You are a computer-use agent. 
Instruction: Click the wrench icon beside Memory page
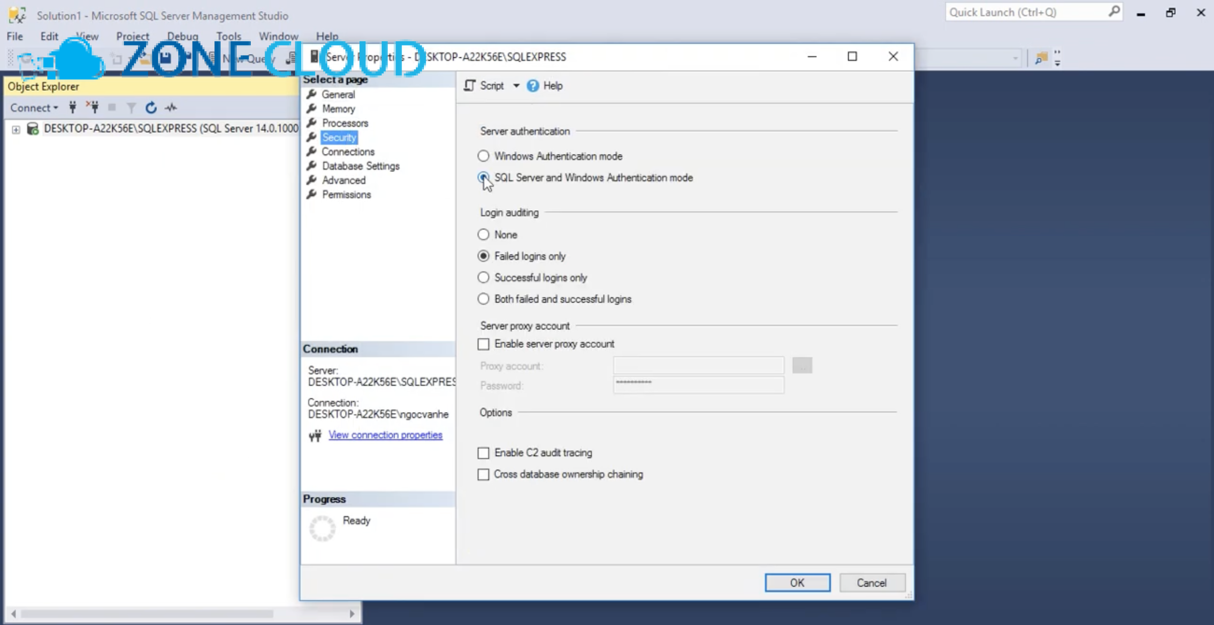point(312,108)
